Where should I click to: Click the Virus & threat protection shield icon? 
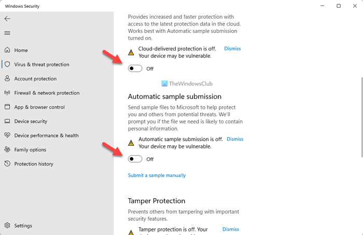click(7, 65)
